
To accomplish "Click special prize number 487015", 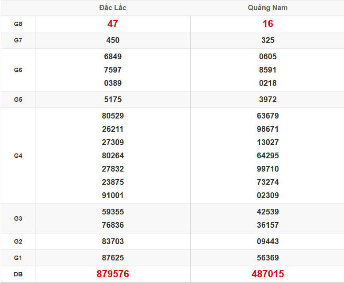I will (x=268, y=274).
